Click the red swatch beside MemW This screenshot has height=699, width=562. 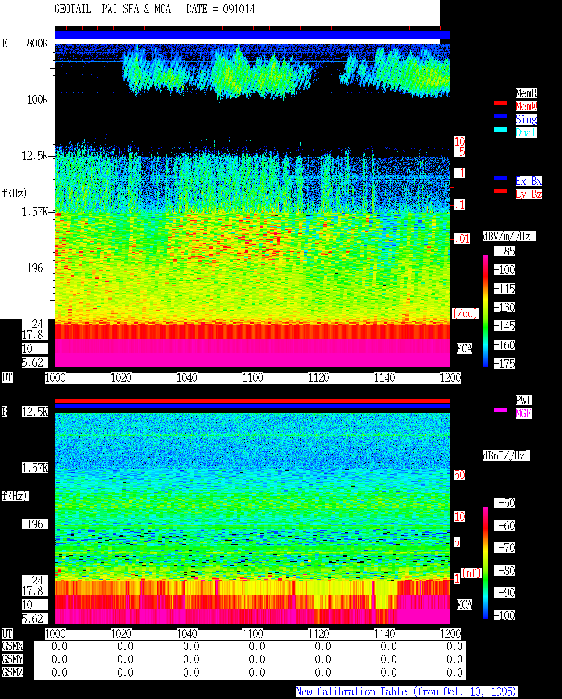click(x=501, y=103)
